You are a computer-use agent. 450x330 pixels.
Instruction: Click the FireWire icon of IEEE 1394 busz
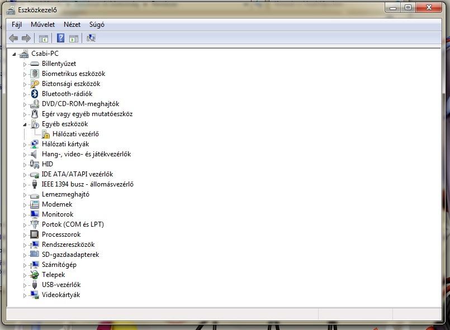(35, 184)
